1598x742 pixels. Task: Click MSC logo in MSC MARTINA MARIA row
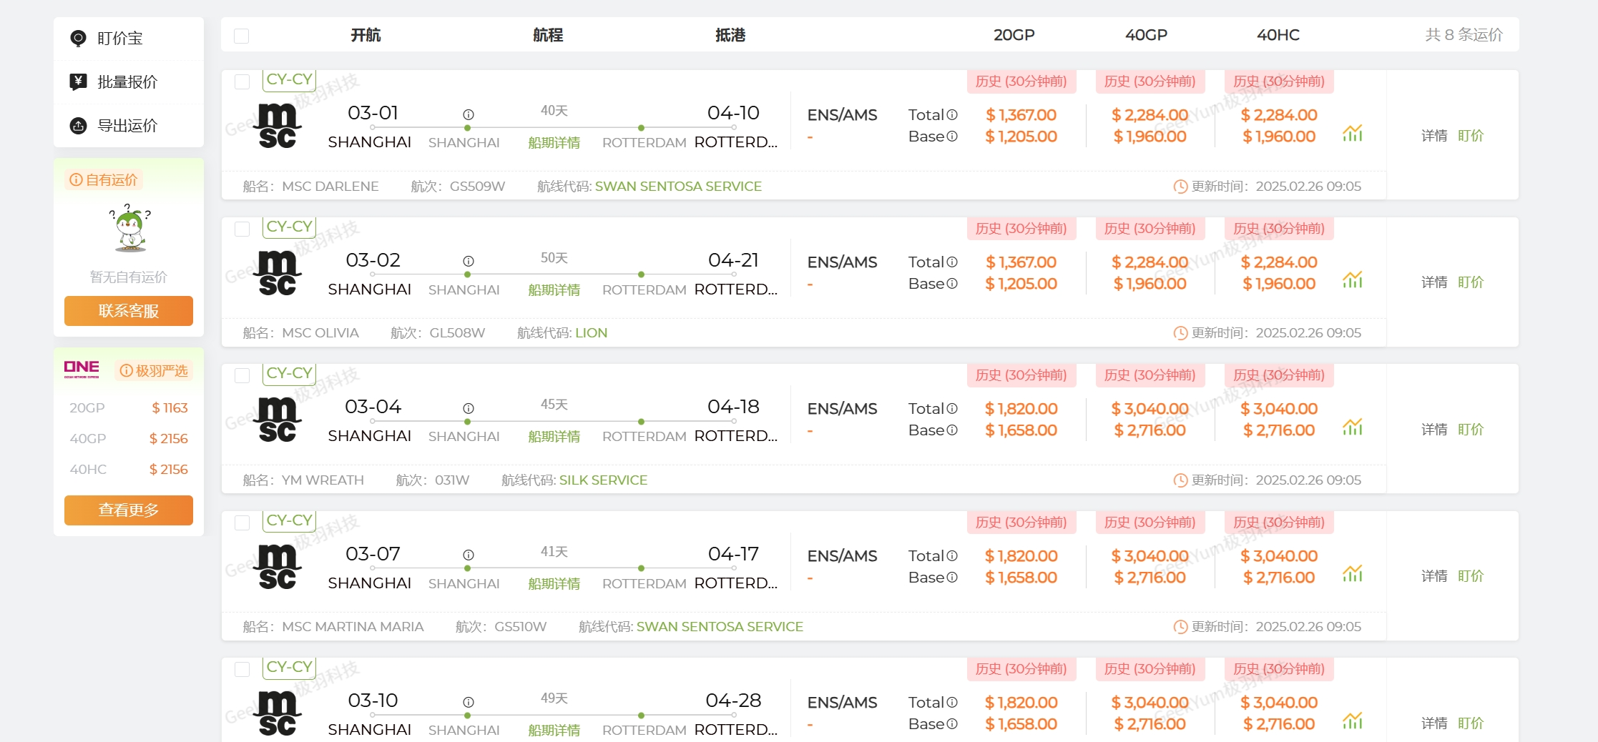pos(278,568)
